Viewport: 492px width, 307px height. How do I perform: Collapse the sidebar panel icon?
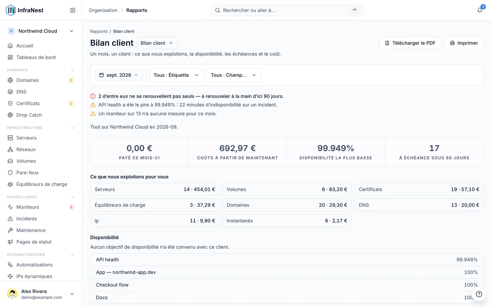[73, 10]
